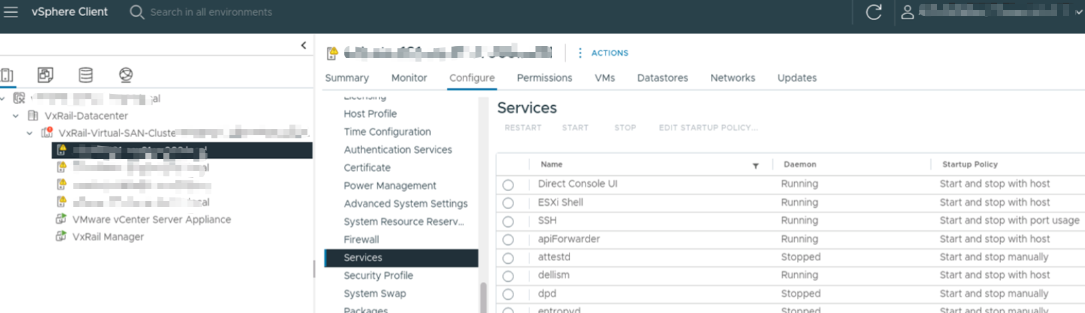
Task: Open the Monitor tab
Action: pos(409,78)
